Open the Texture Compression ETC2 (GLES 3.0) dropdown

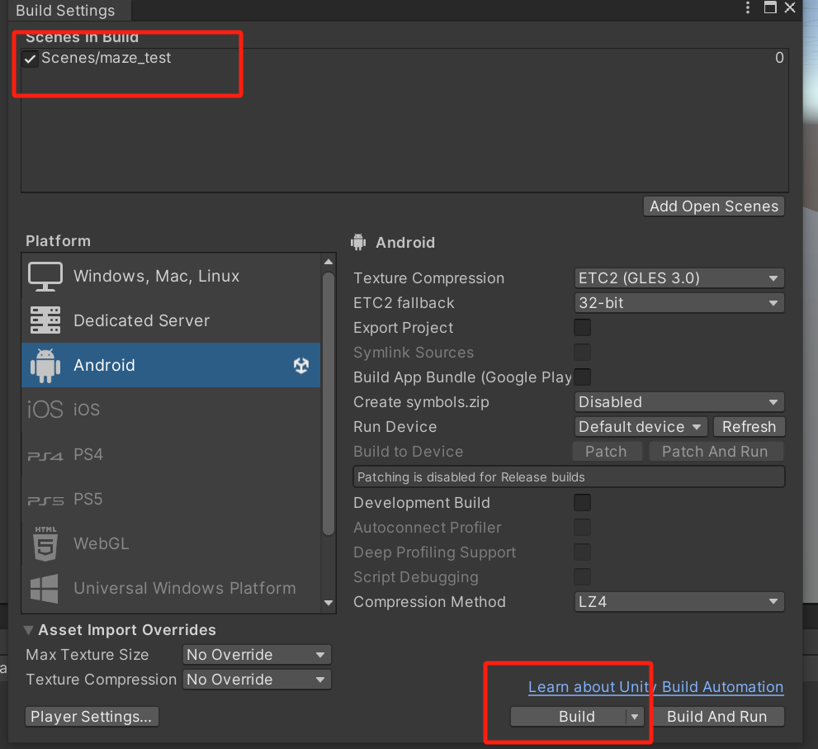679,278
